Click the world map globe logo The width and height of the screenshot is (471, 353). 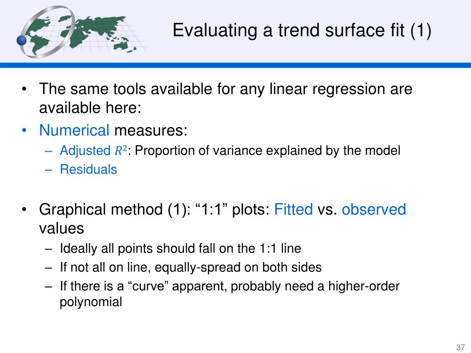(x=81, y=32)
